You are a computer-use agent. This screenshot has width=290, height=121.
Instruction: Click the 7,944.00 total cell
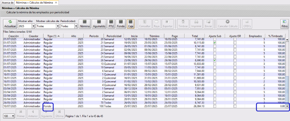pos(195,71)
